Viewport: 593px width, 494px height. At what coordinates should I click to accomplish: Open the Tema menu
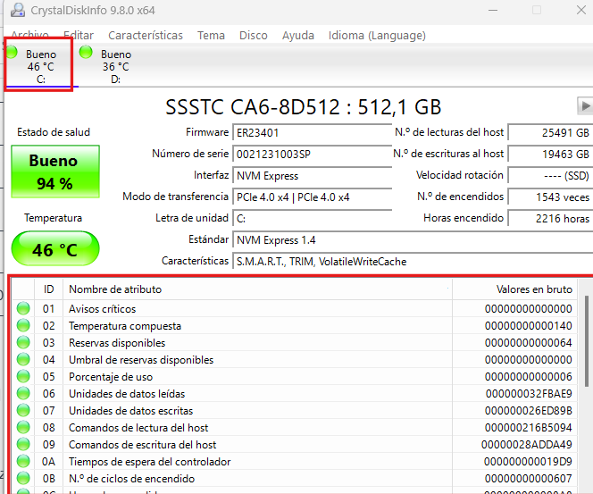click(211, 36)
